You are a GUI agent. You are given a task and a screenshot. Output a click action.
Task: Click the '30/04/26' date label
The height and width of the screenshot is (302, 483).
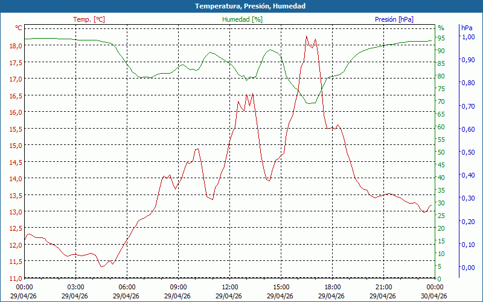tap(435, 296)
